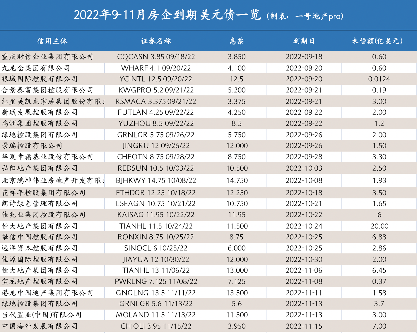Image resolution: width=417 pixels, height=333 pixels.
Task: Click the security GRNLGR 5.6 11/13/22
Action: pyautogui.click(x=156, y=304)
